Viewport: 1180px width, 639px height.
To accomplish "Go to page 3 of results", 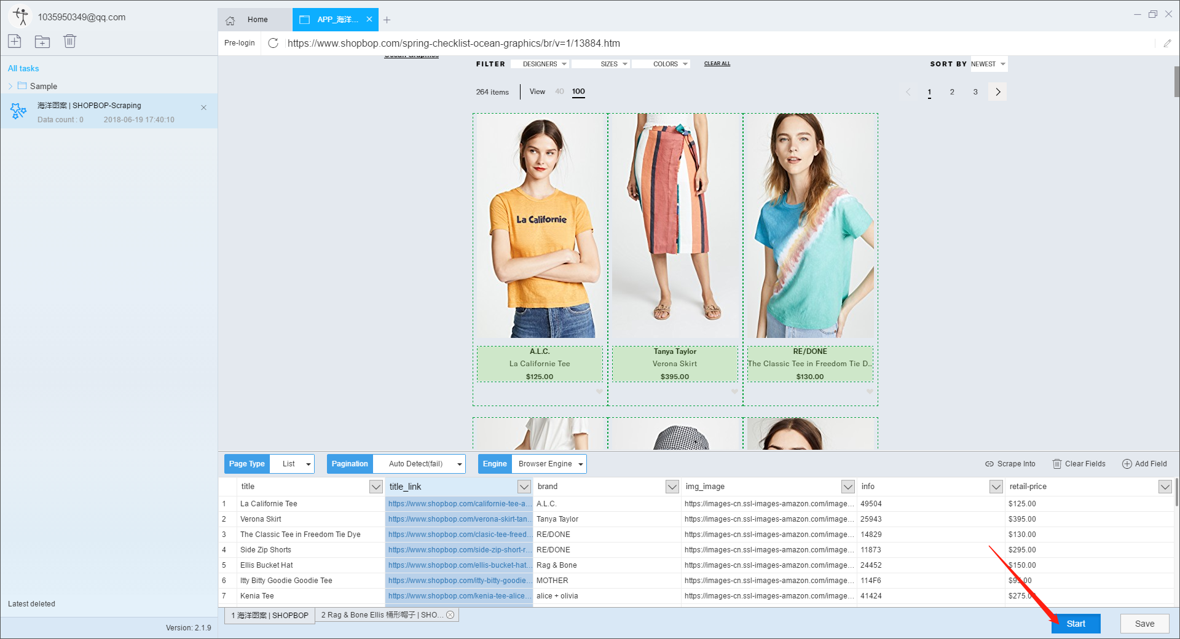I will (975, 92).
